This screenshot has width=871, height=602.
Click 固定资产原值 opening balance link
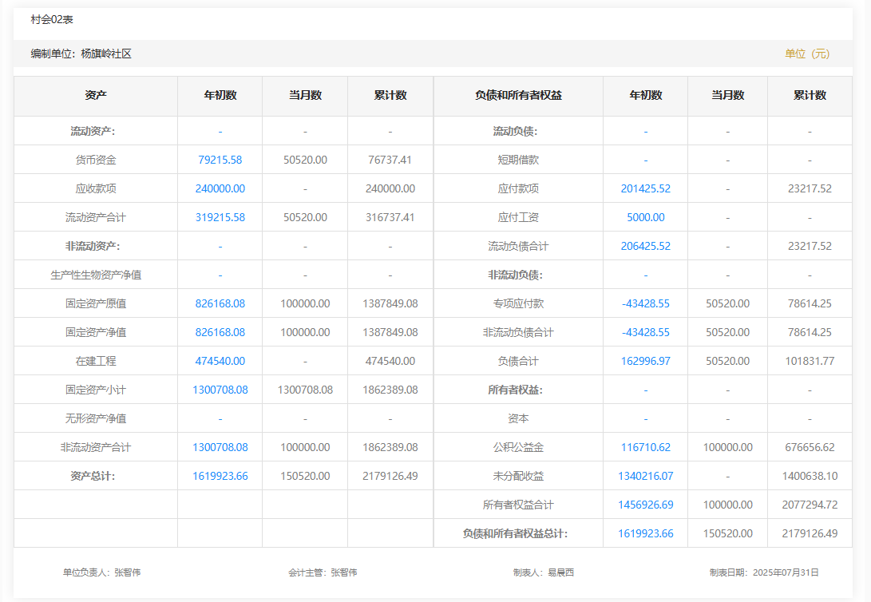point(220,303)
